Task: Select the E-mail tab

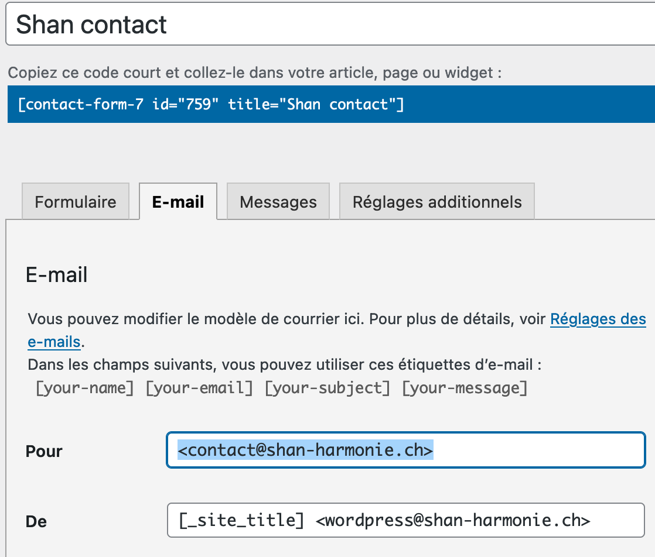Action: point(178,202)
